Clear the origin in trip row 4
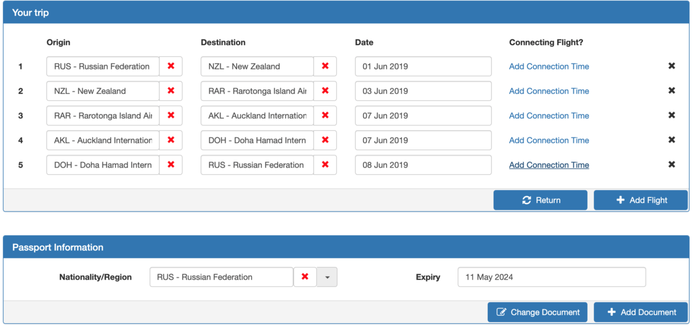This screenshot has height=328, width=696. click(x=171, y=140)
